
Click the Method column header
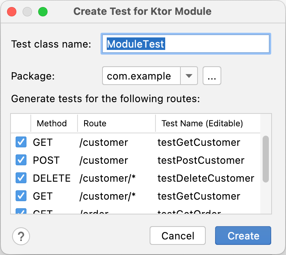(x=52, y=124)
